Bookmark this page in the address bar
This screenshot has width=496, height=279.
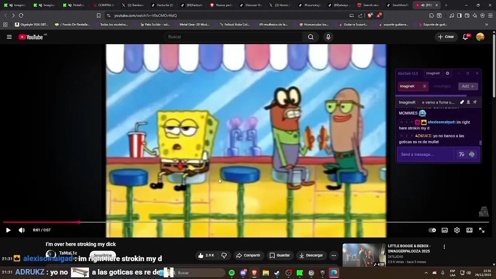(x=98, y=15)
